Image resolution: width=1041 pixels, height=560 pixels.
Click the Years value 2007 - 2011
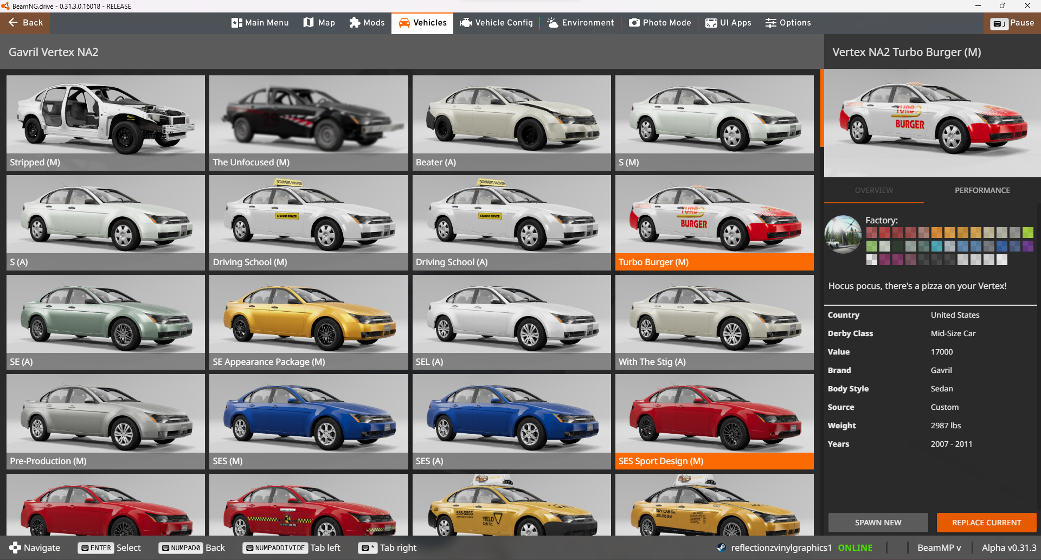[x=952, y=444]
